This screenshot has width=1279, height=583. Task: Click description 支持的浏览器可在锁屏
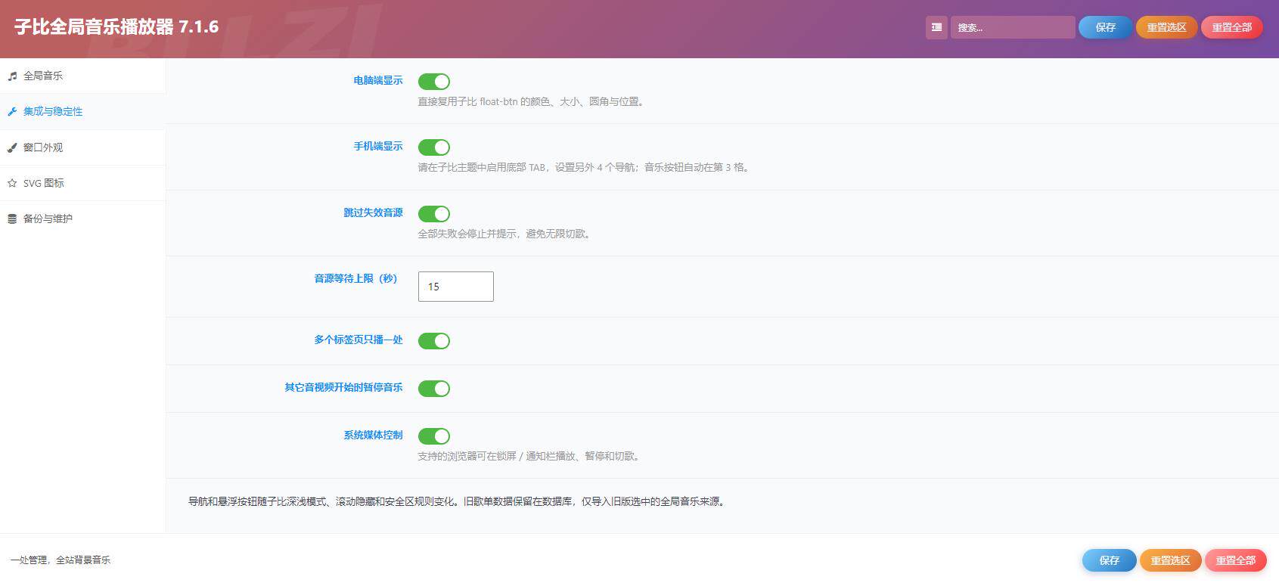pos(529,456)
